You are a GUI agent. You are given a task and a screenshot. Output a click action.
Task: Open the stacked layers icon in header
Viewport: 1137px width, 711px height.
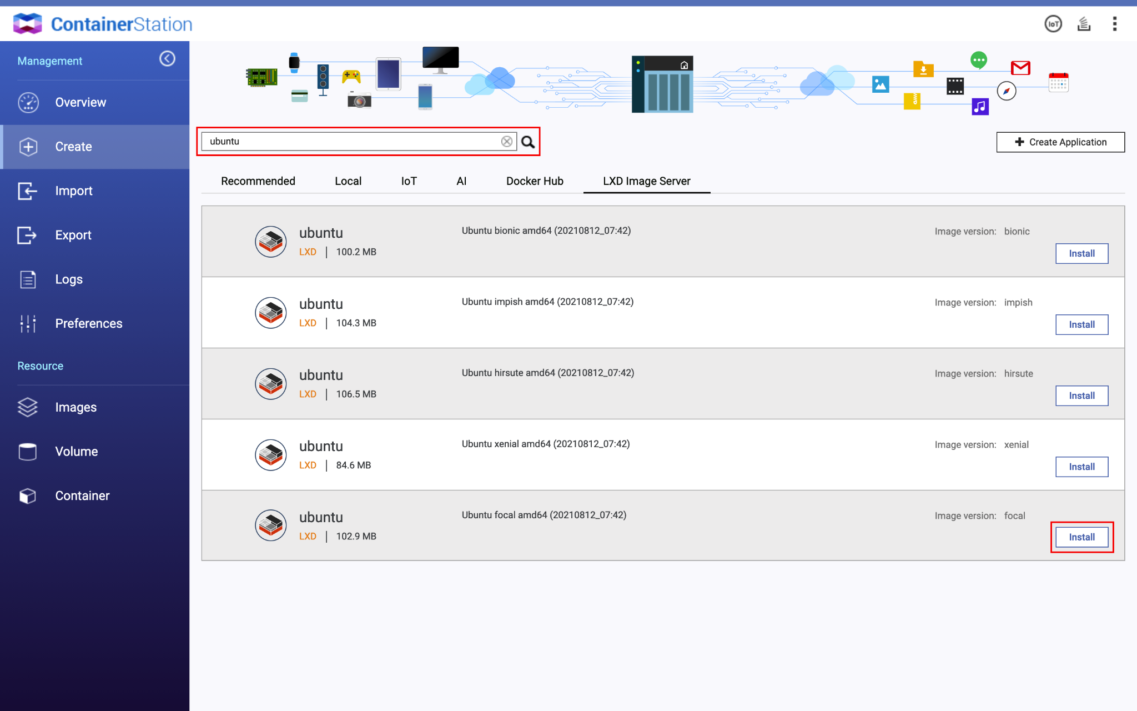coord(1084,24)
